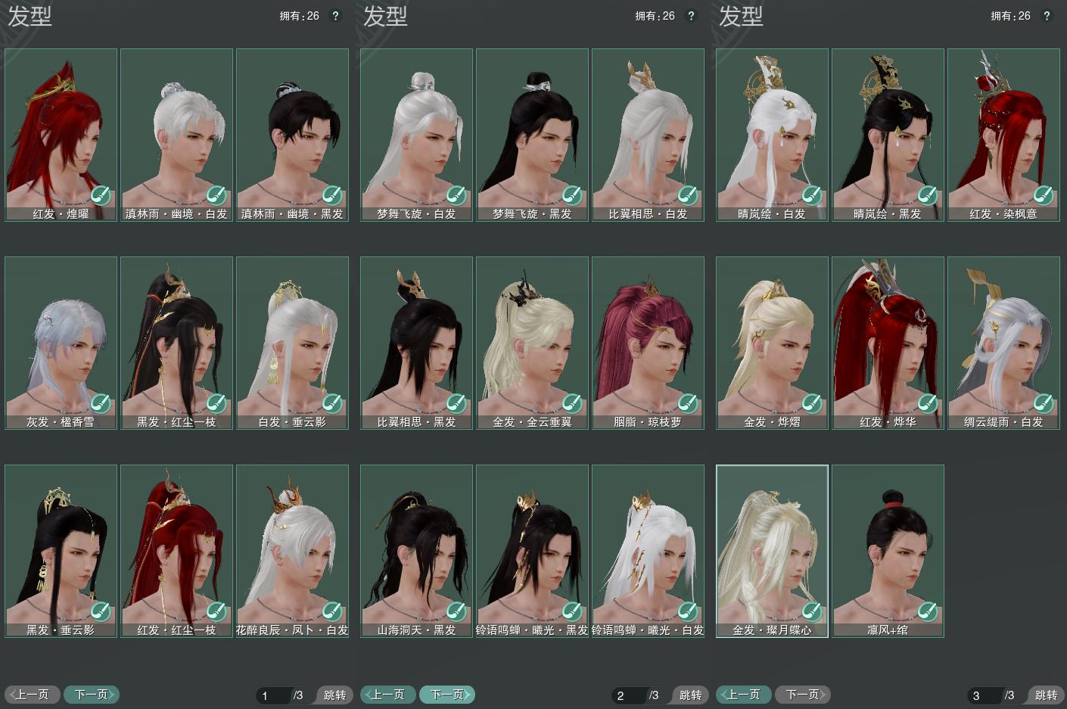Click brush icon on 红发·红尘一枝 card

pyautogui.click(x=216, y=612)
